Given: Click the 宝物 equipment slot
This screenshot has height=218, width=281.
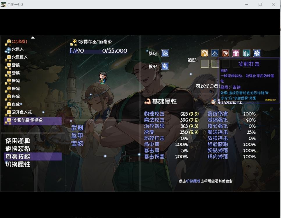Looking at the screenshot, I should click(x=77, y=143).
